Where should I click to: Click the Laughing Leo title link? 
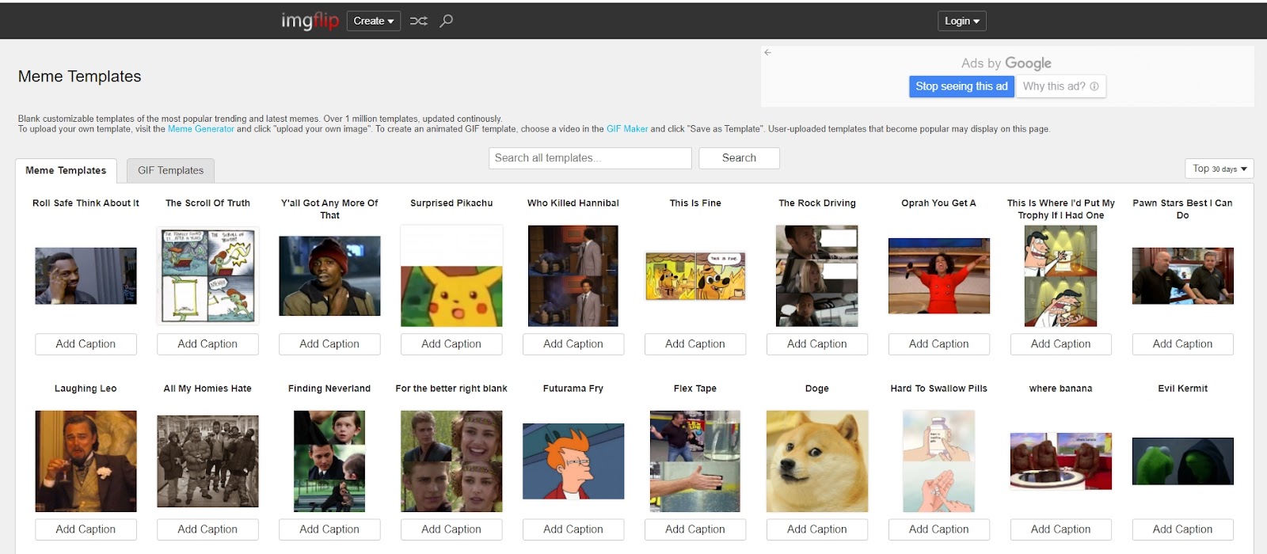click(86, 389)
